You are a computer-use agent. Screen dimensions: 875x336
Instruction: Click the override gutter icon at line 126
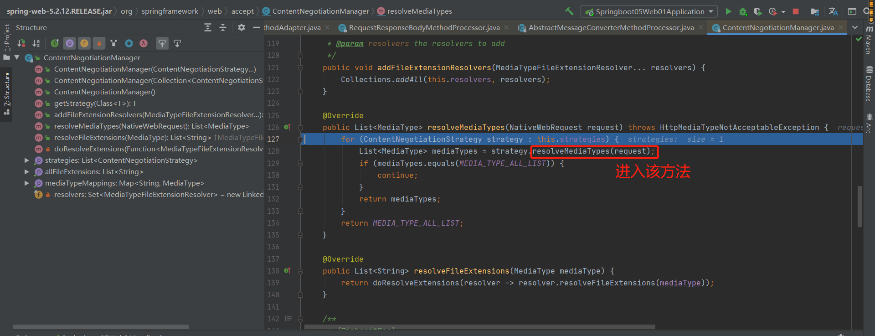[287, 127]
